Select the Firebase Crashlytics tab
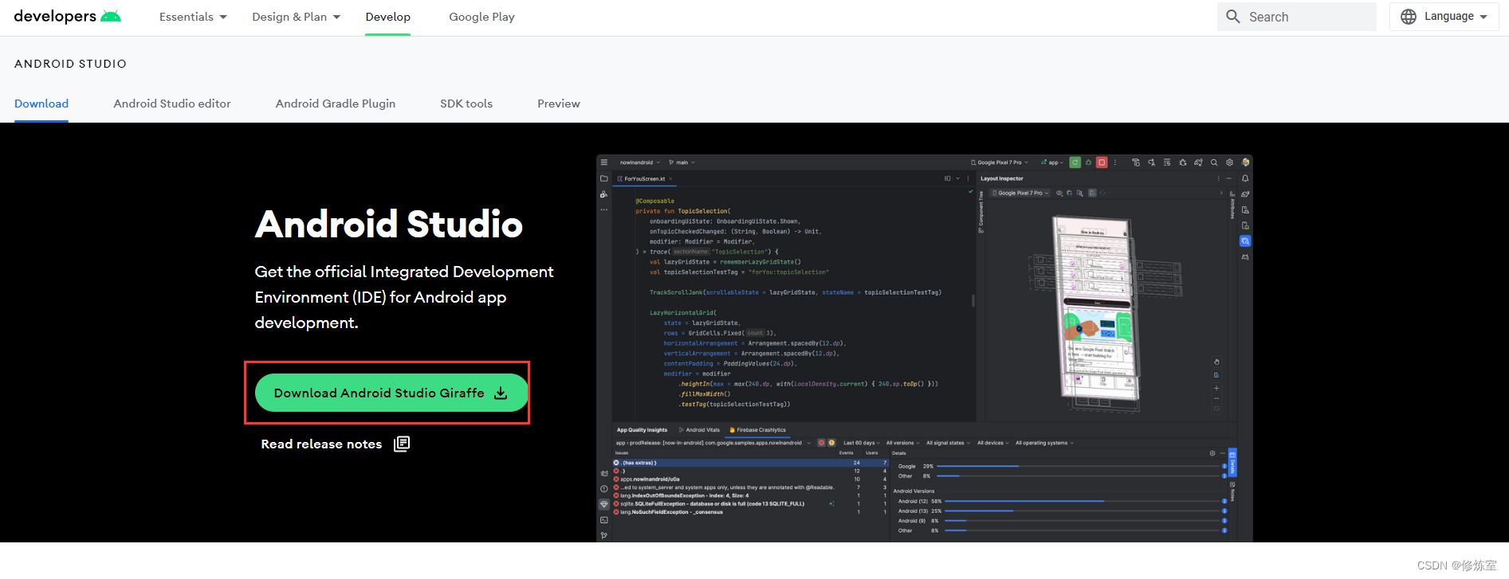1509x579 pixels. click(x=757, y=430)
